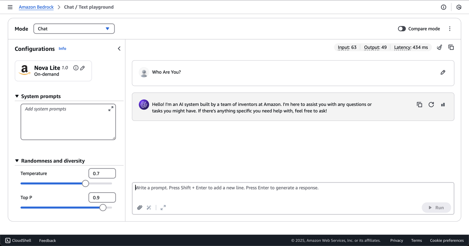
Task: Open Feedback in the footer
Action: [47, 241]
